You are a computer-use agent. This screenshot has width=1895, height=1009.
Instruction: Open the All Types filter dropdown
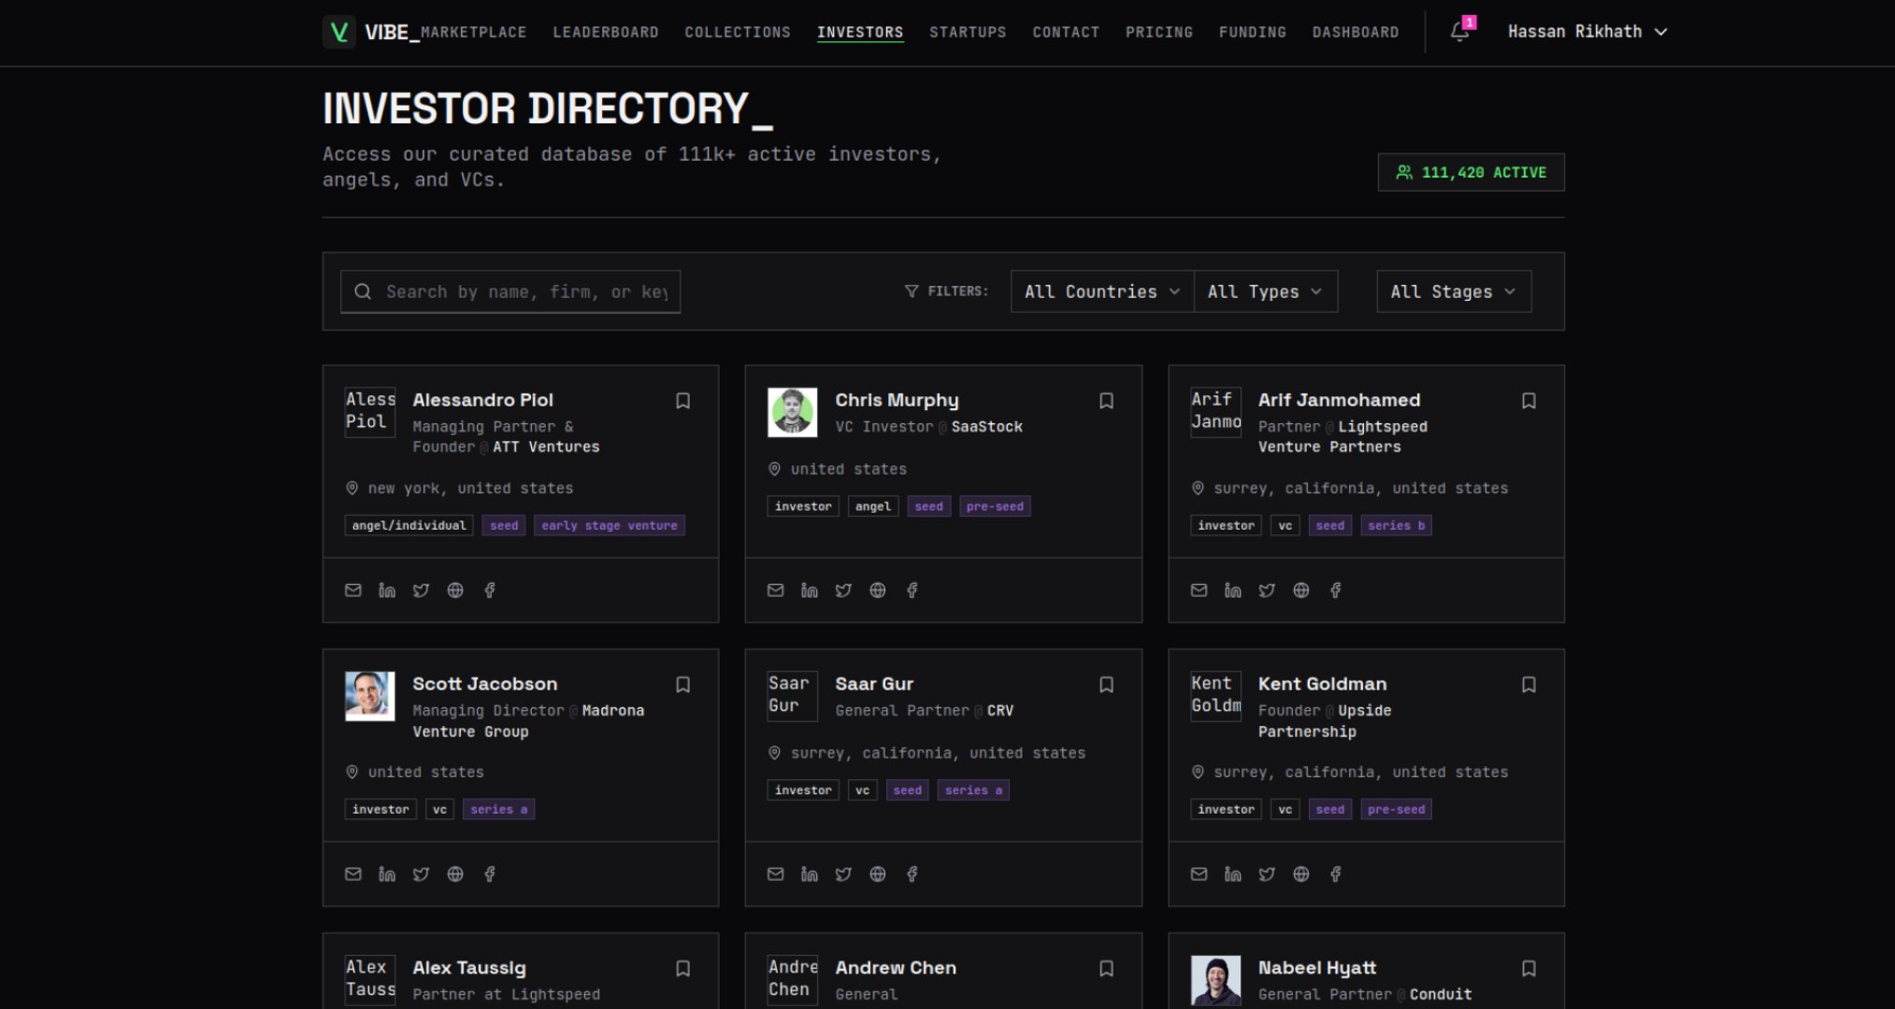pos(1264,291)
